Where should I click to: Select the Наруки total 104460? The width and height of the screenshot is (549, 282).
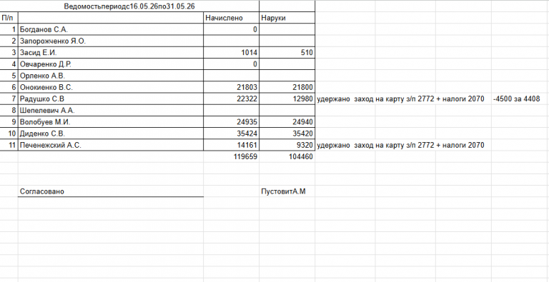click(287, 157)
